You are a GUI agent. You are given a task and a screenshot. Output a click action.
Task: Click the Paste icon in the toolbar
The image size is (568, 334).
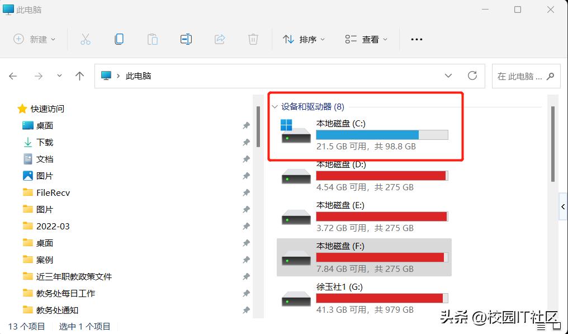[x=152, y=39]
